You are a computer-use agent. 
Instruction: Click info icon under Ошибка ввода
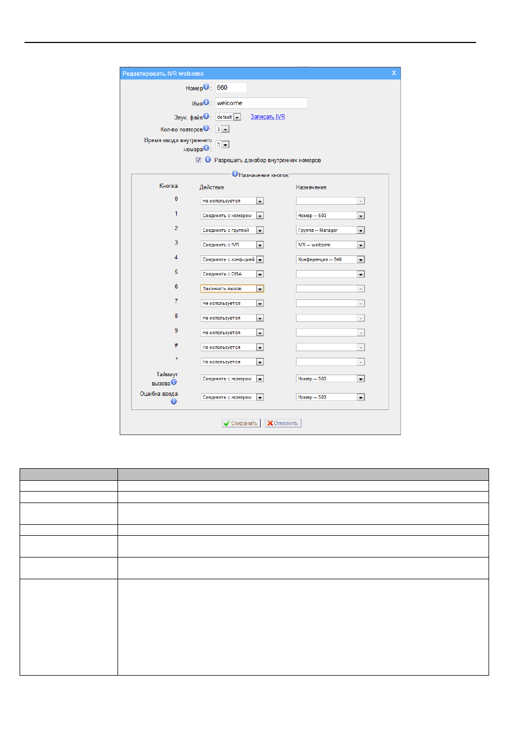click(174, 401)
